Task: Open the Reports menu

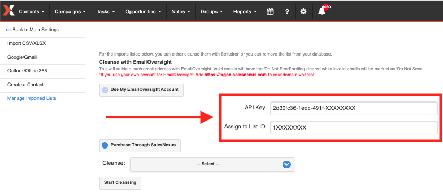Action: click(x=245, y=12)
